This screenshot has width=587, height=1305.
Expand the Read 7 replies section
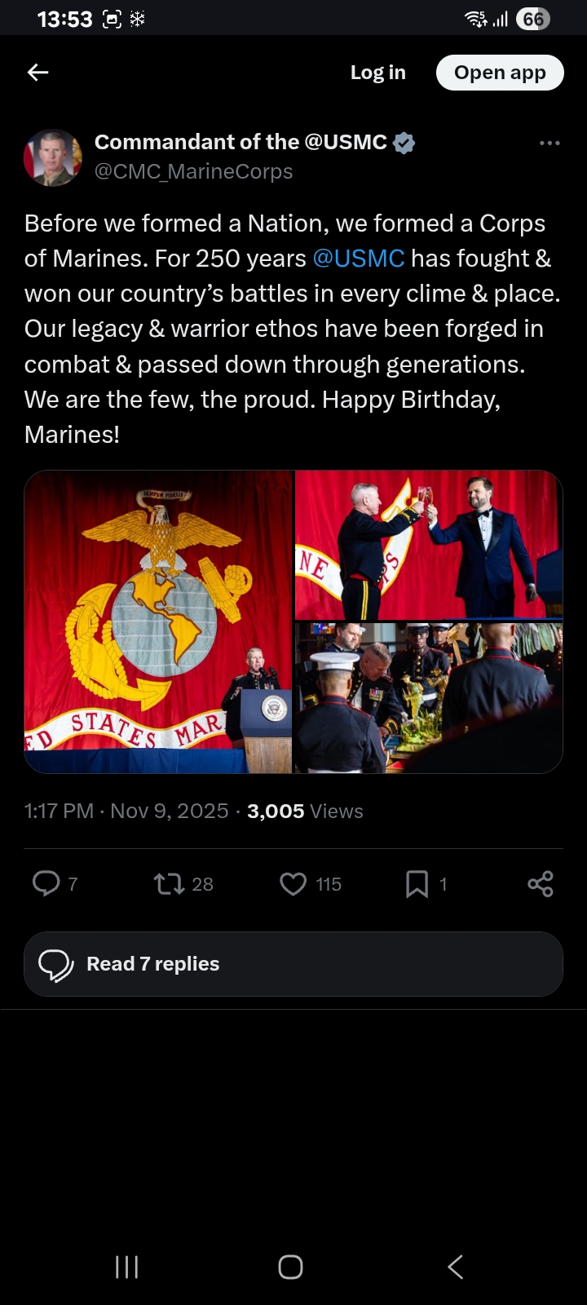pyautogui.click(x=293, y=963)
